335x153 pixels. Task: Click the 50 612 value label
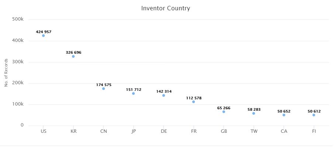click(x=314, y=111)
